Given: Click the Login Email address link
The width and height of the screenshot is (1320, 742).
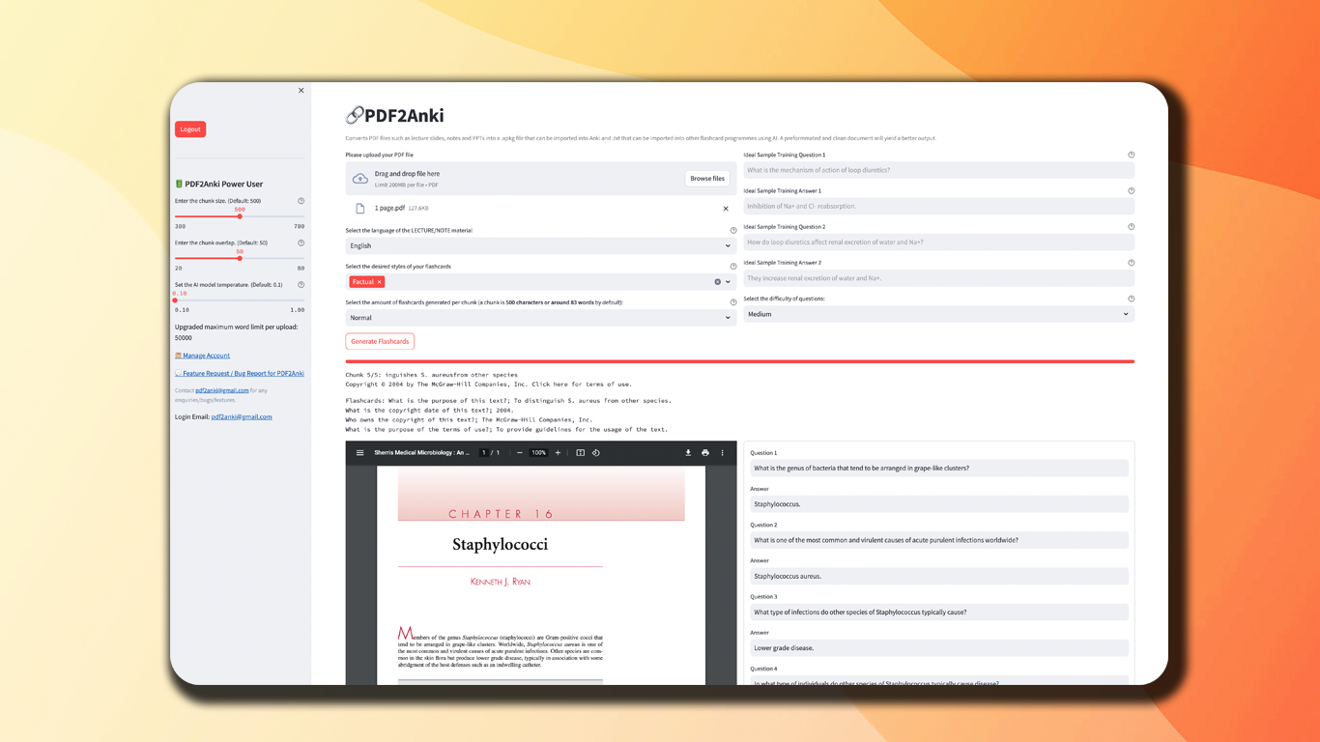Looking at the screenshot, I should 242,417.
